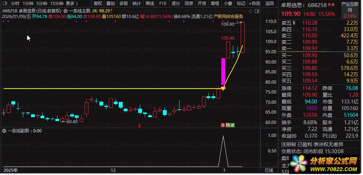363x175 pixels.
Task: Click the 同资 button
Action: click(189, 4)
